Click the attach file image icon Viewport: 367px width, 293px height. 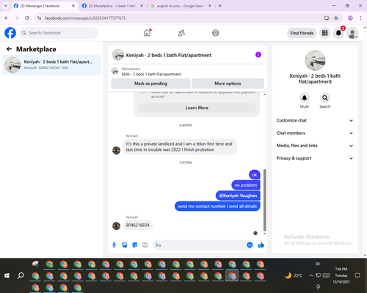coord(124,245)
